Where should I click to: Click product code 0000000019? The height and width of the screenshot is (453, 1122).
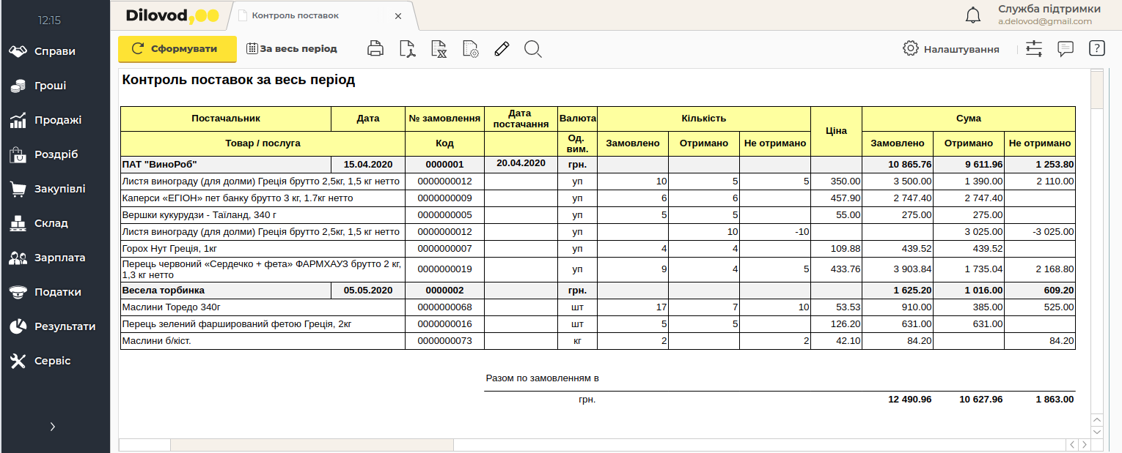coord(444,270)
